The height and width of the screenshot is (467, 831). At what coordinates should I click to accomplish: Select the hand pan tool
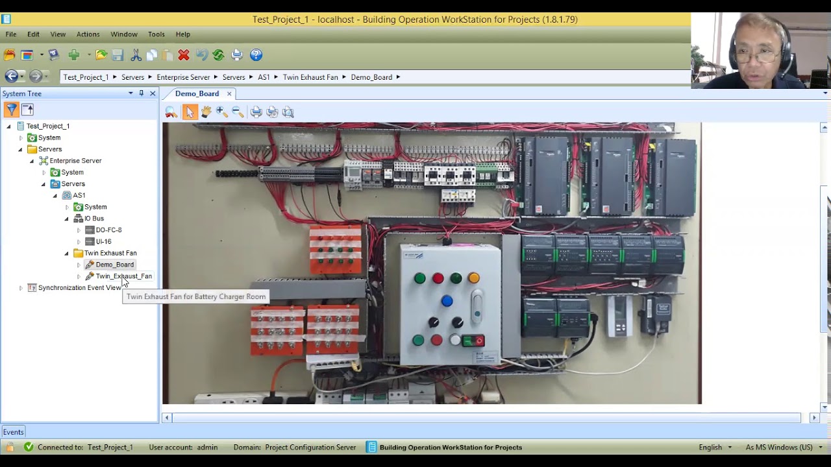[206, 112]
